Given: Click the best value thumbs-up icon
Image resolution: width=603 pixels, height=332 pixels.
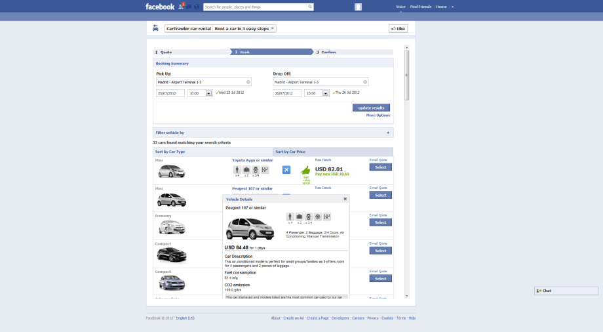Looking at the screenshot, I should click(305, 170).
